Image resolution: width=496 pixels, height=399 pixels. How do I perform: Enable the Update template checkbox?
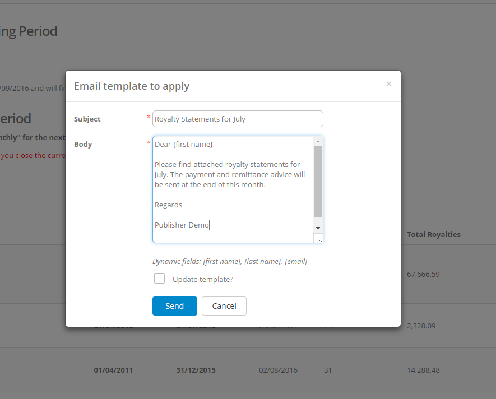[x=160, y=279]
